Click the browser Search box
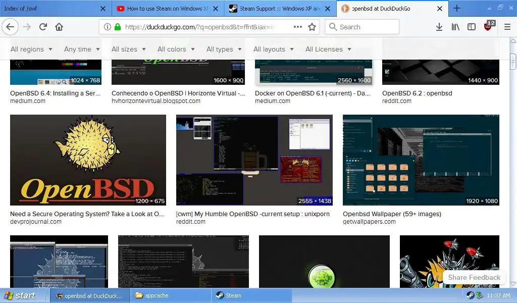 [362, 27]
